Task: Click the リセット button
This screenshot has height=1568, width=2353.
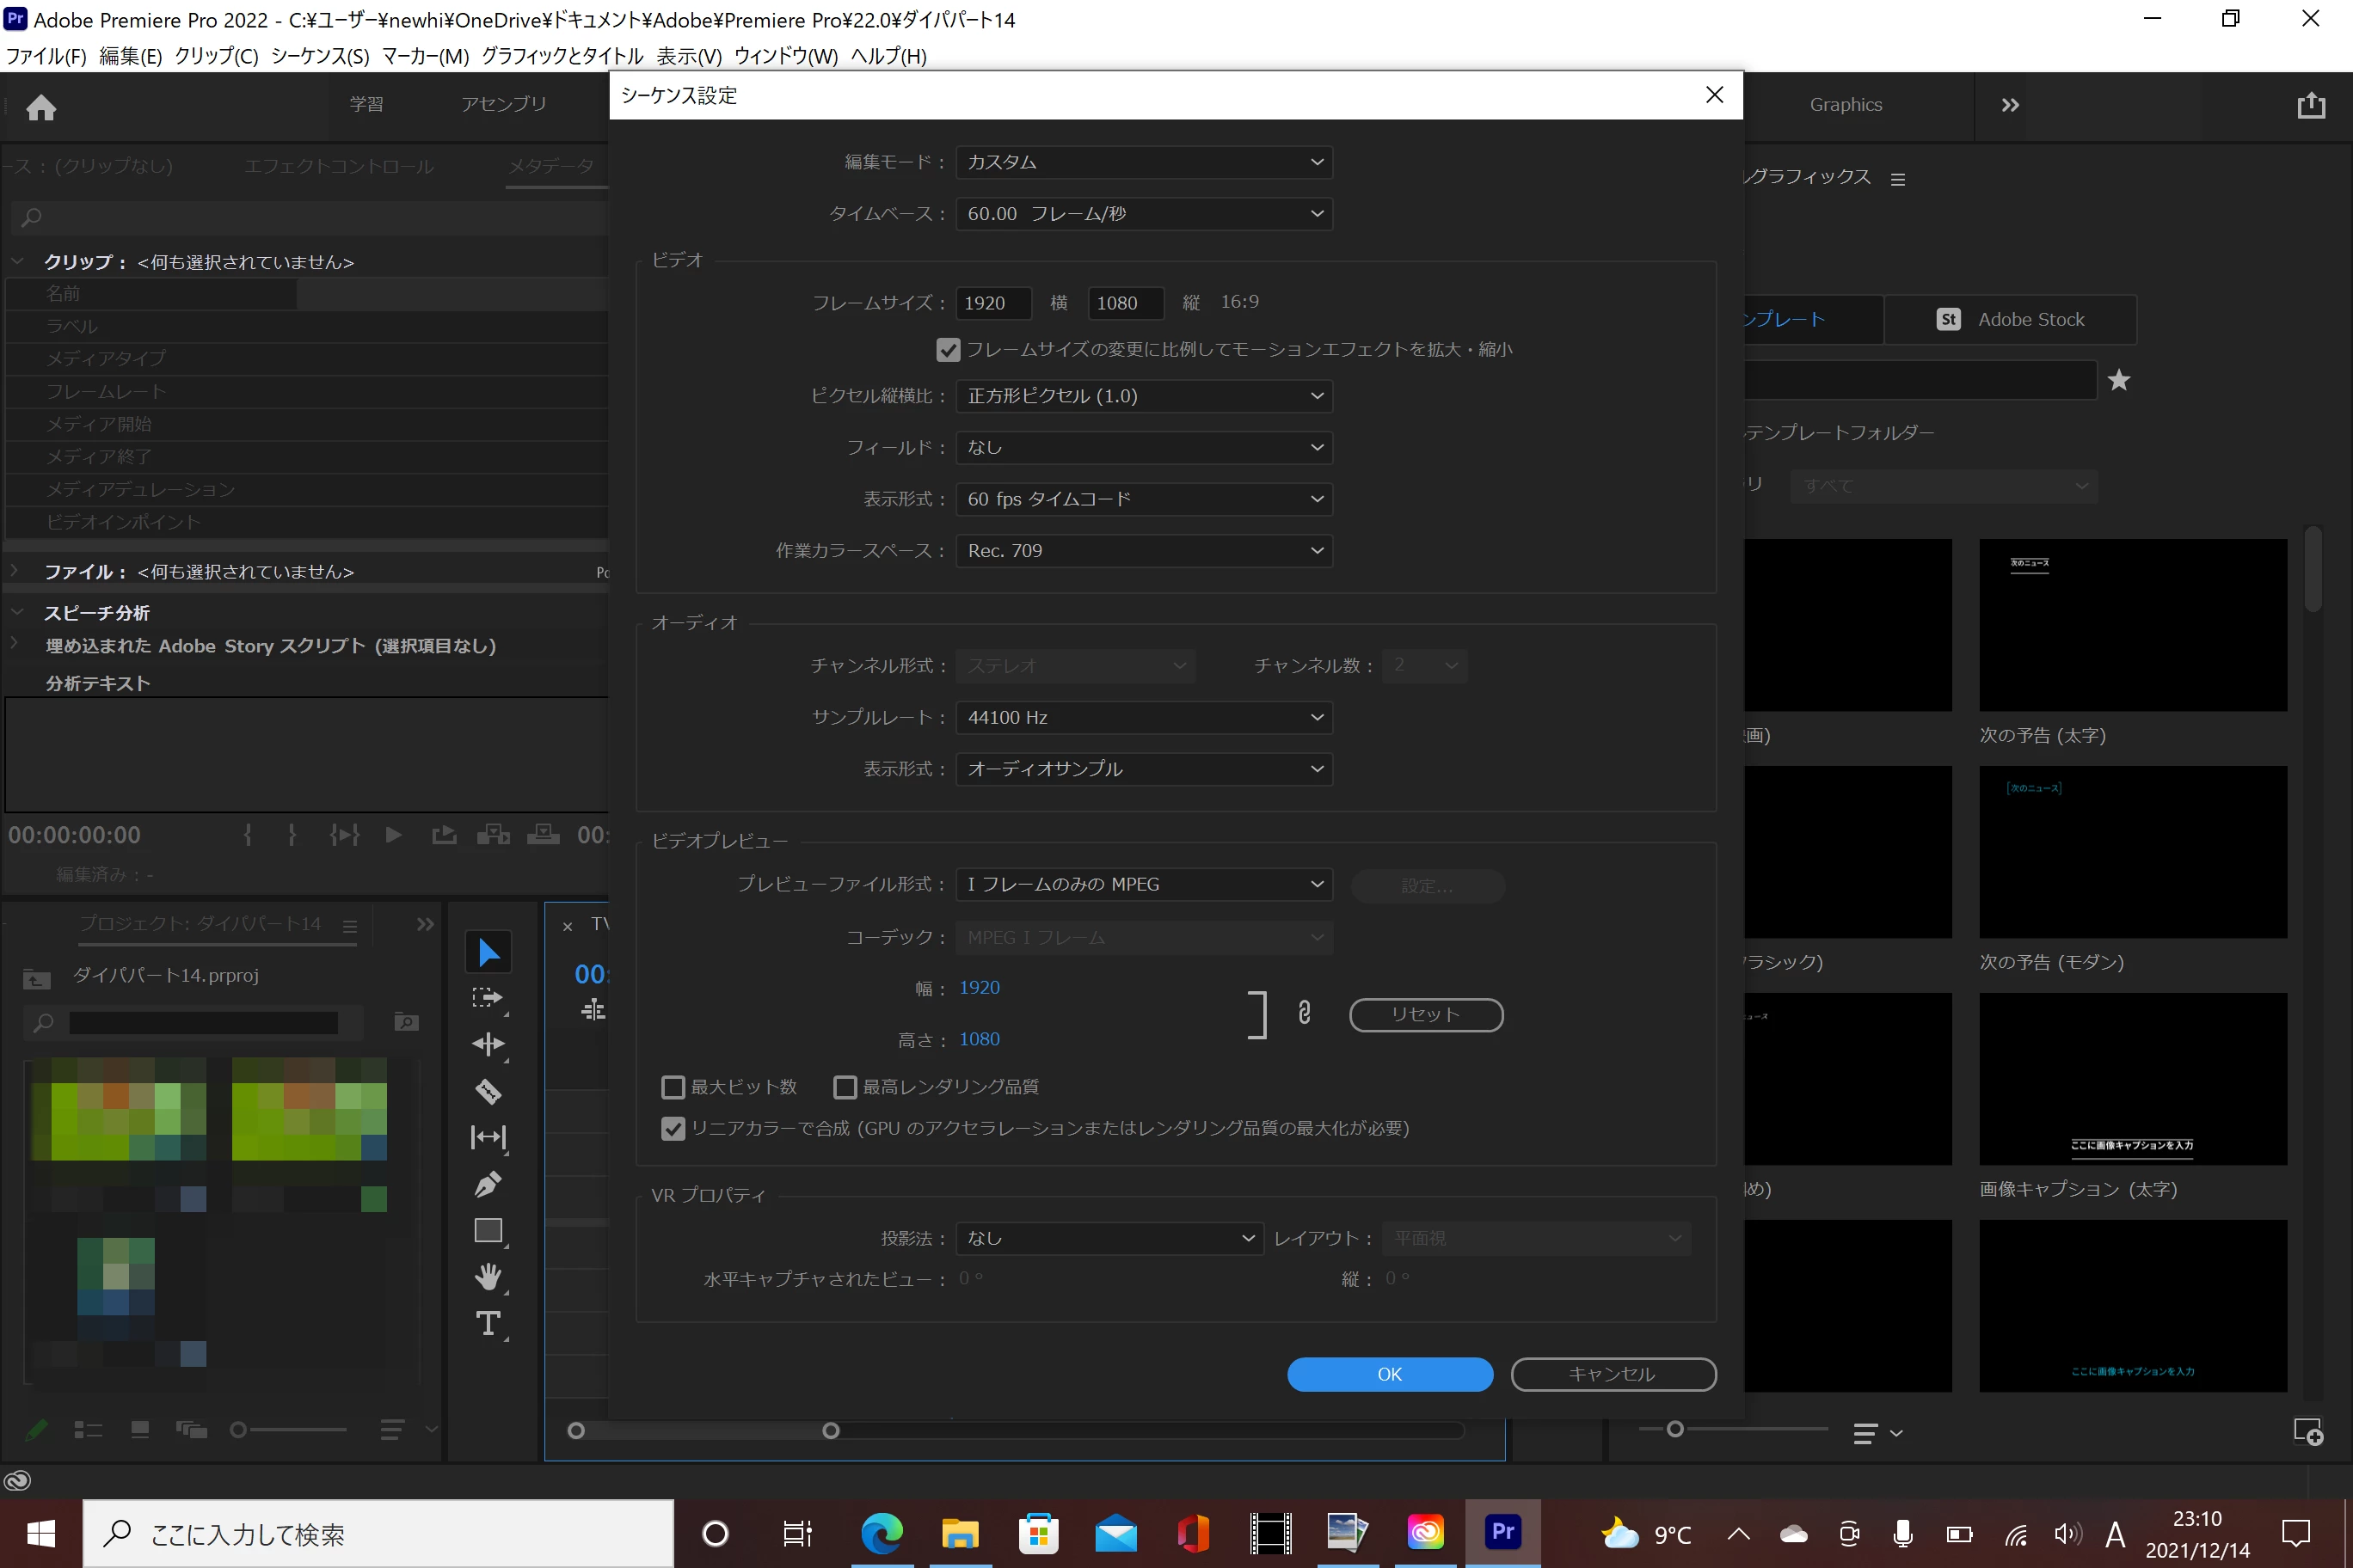Action: pyautogui.click(x=1426, y=1014)
